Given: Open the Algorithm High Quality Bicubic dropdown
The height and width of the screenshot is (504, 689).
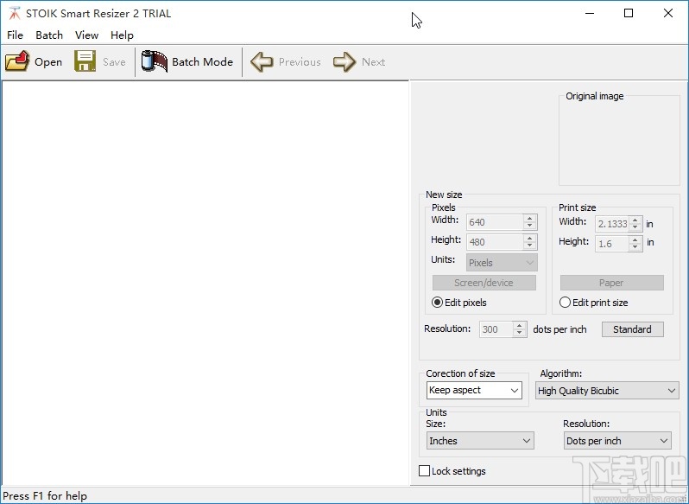Looking at the screenshot, I should 607,391.
